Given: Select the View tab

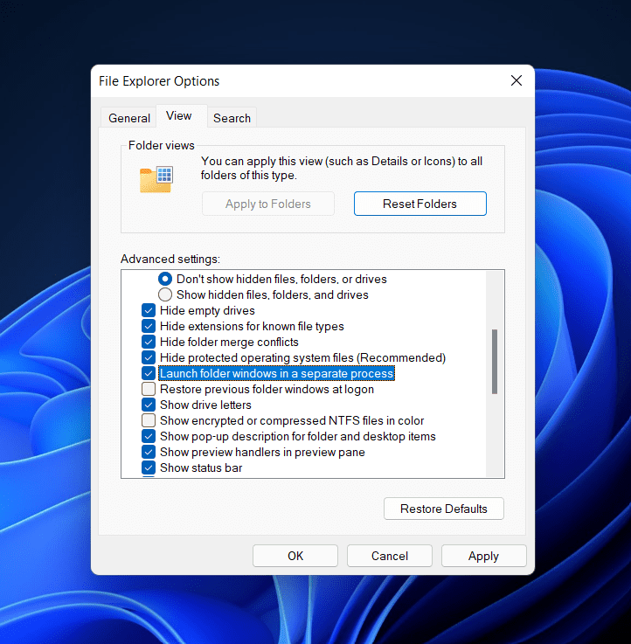Looking at the screenshot, I should (x=179, y=116).
